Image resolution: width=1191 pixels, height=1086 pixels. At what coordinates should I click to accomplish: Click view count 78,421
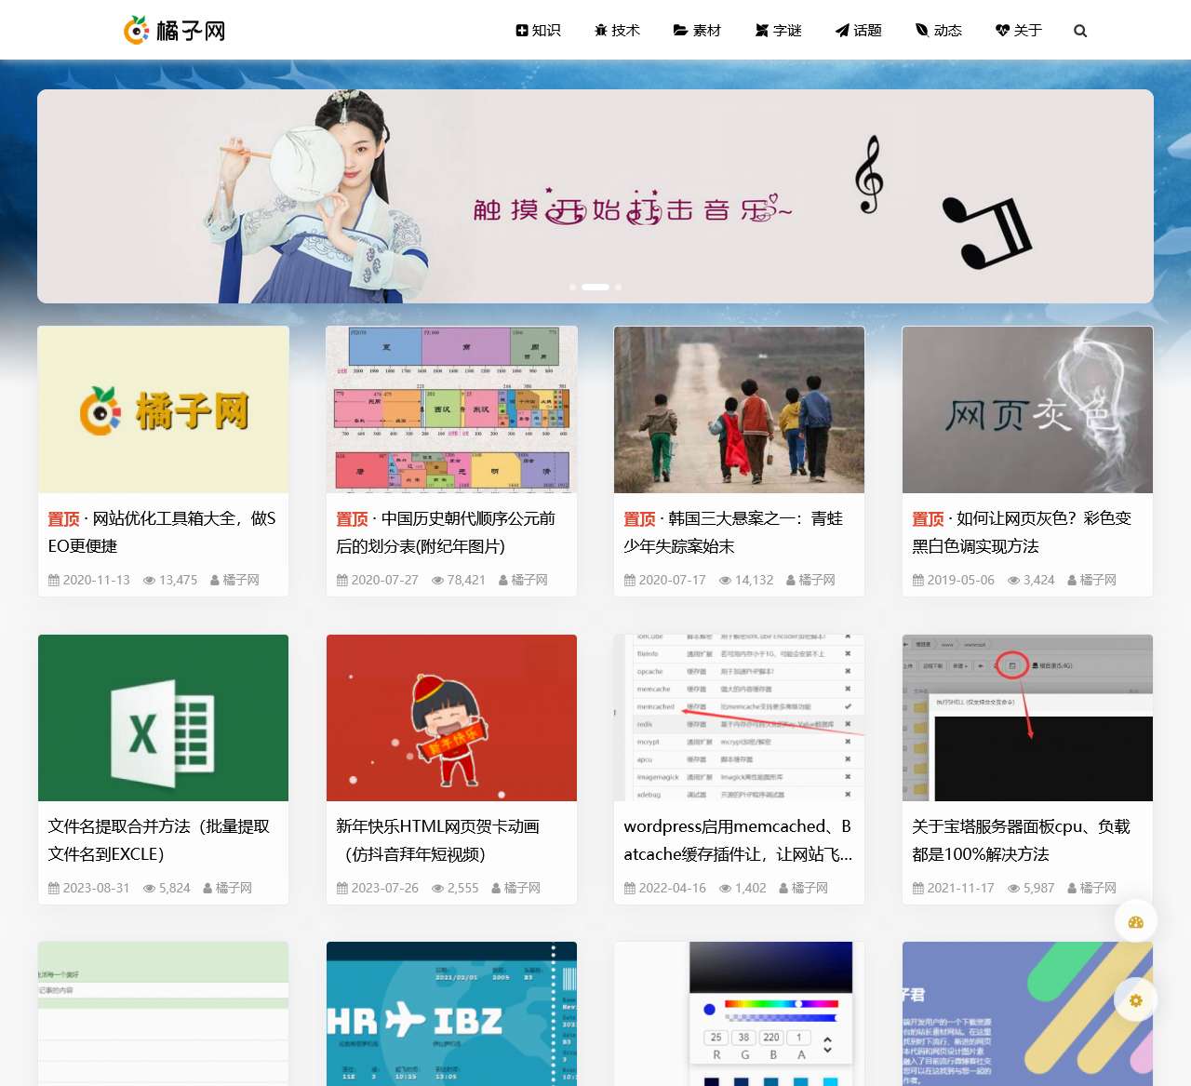click(466, 580)
